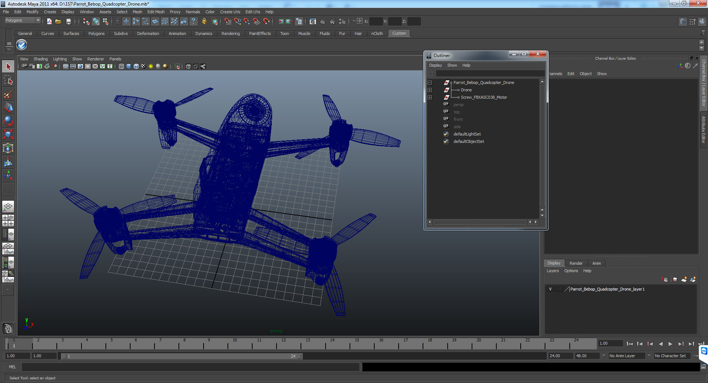Switch to single perspective view layout
Image resolution: width=708 pixels, height=383 pixels.
coord(8,207)
